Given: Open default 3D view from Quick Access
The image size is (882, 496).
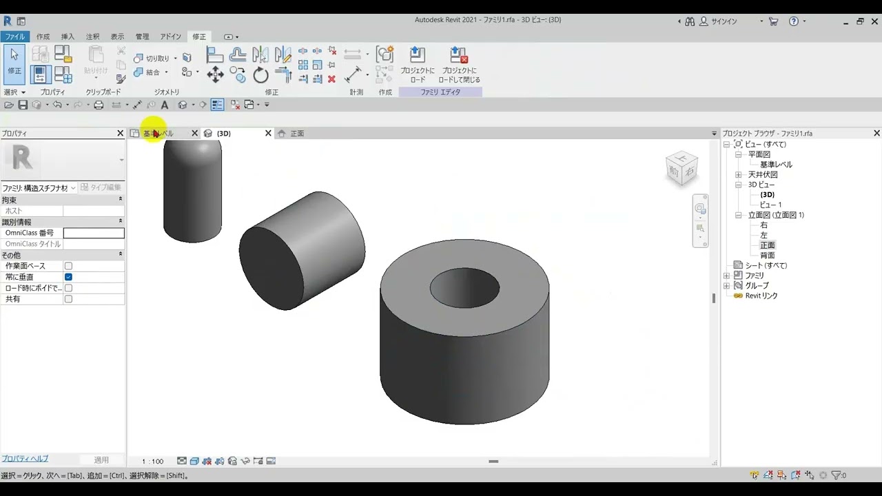Looking at the screenshot, I should click(183, 105).
